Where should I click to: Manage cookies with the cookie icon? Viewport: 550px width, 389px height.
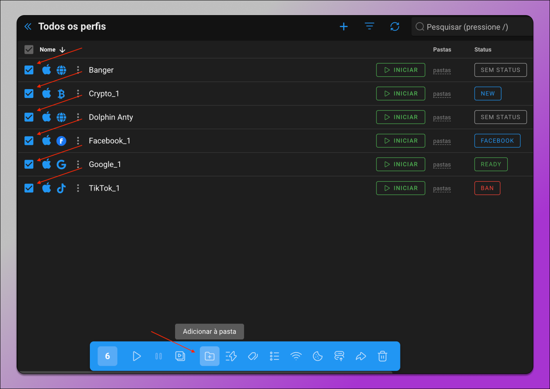pos(318,356)
